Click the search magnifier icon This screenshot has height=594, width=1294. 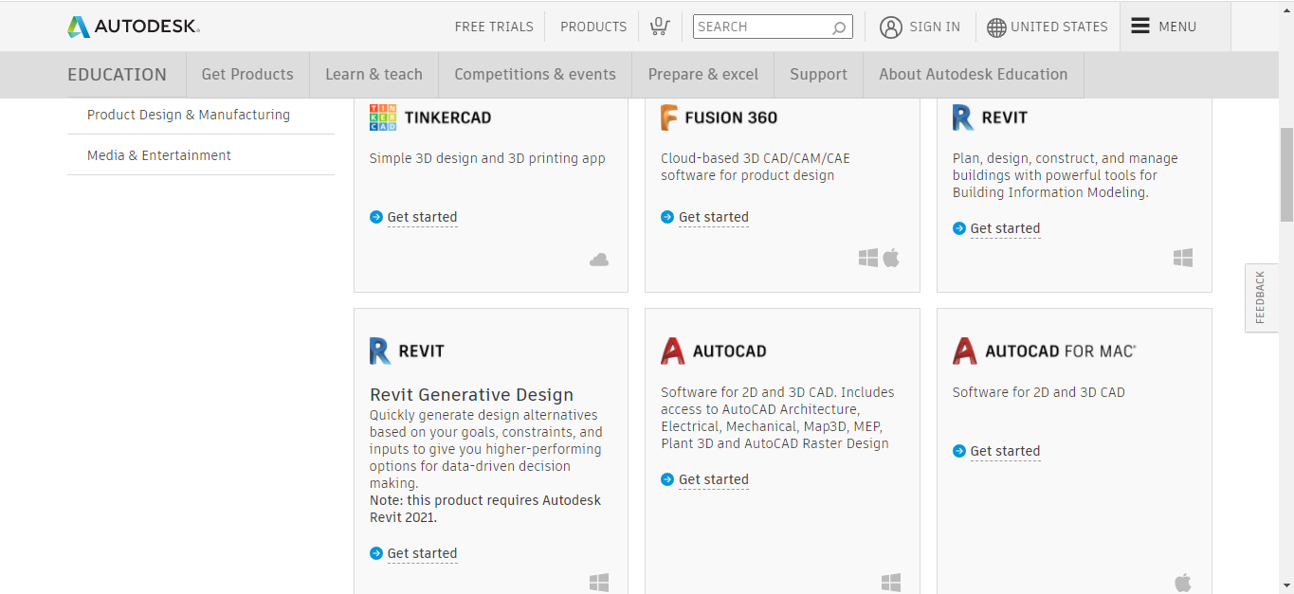click(x=839, y=27)
